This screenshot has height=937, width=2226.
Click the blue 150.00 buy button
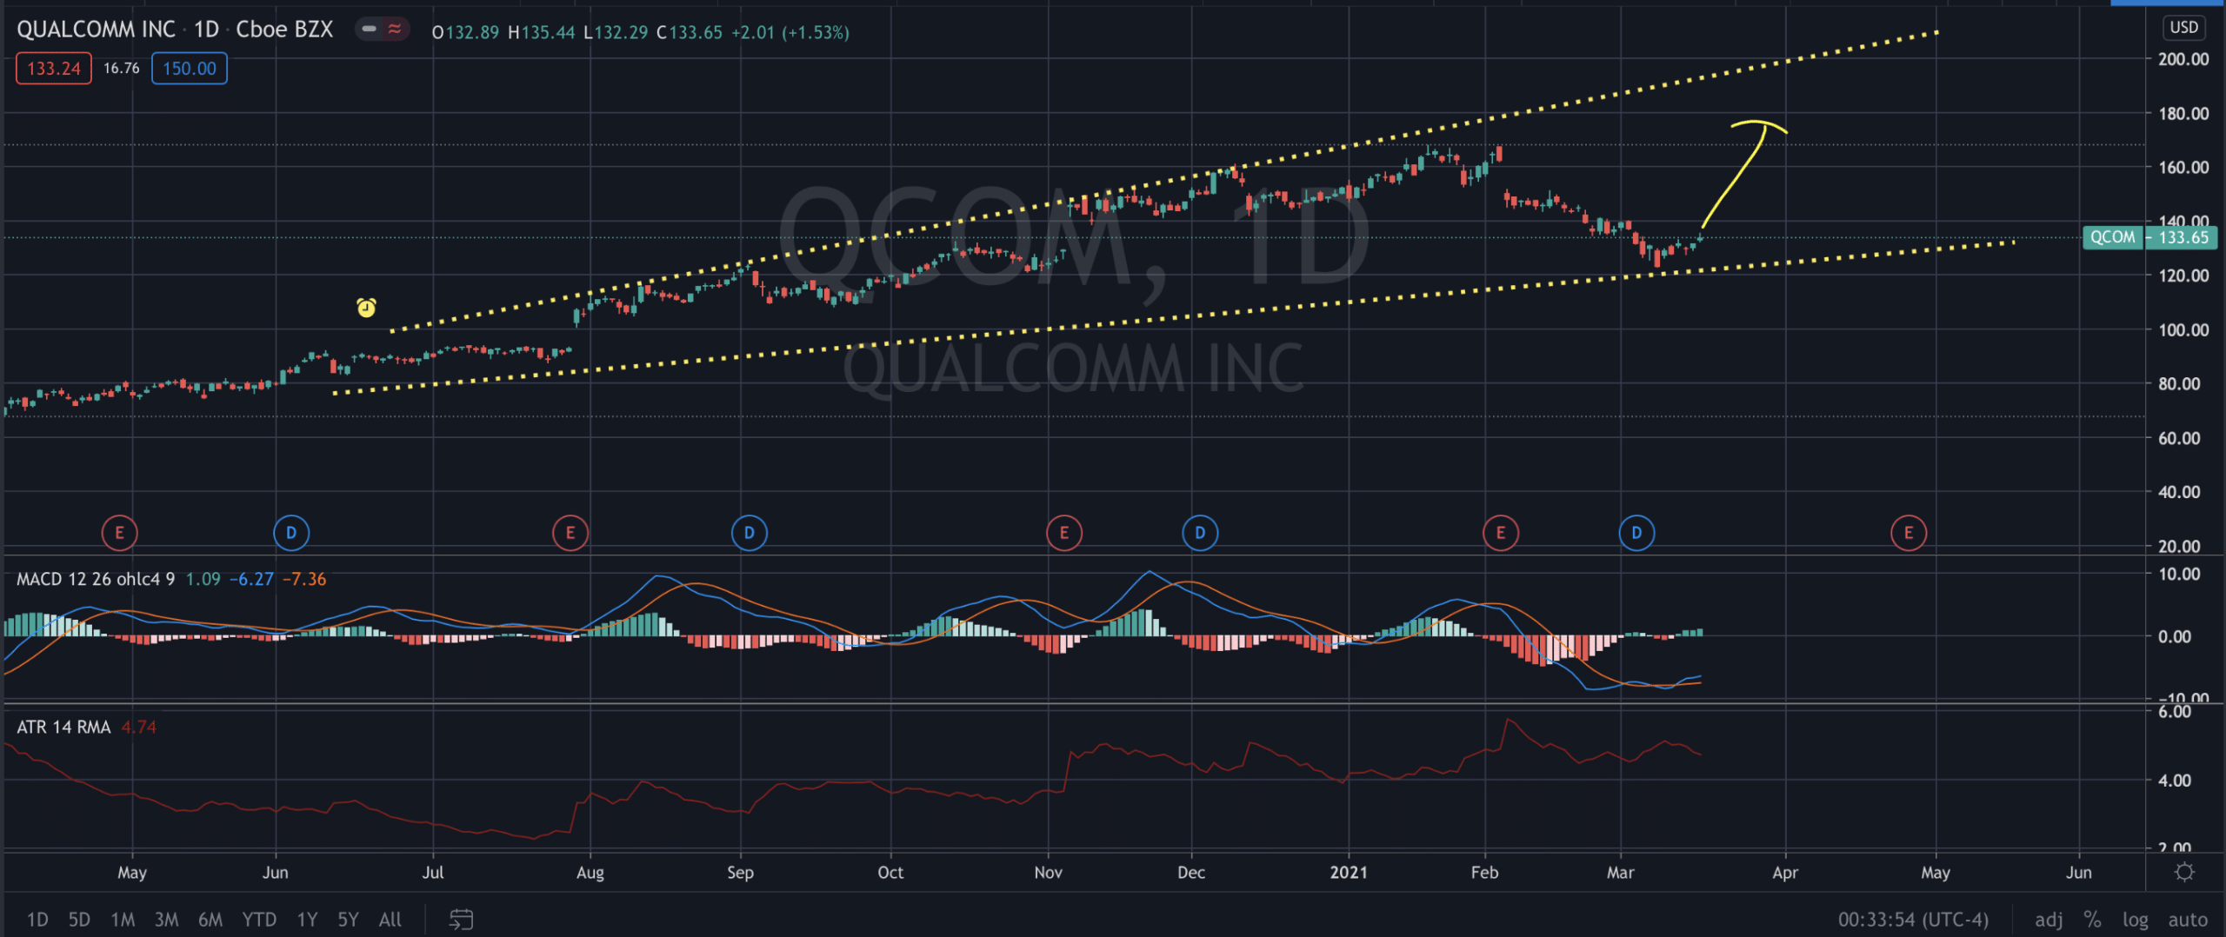190,69
